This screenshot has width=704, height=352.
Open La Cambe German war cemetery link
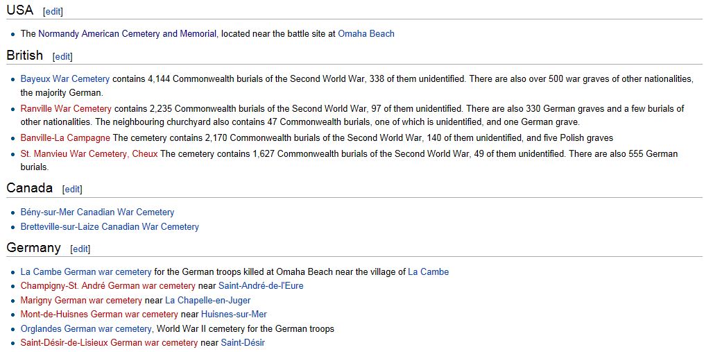86,272
